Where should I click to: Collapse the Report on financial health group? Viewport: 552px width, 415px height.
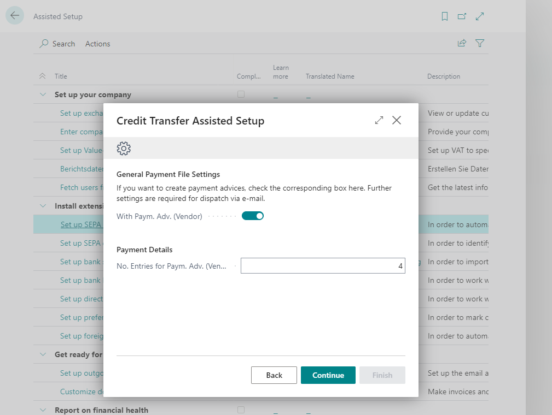tap(43, 410)
